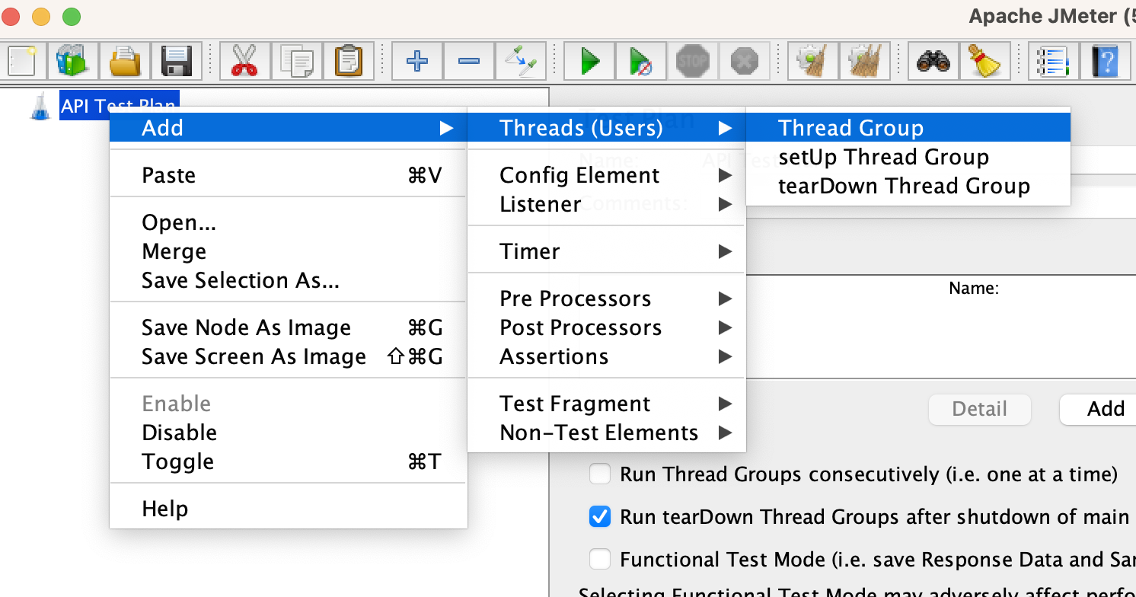Expand Post Processors submenu

tap(606, 327)
